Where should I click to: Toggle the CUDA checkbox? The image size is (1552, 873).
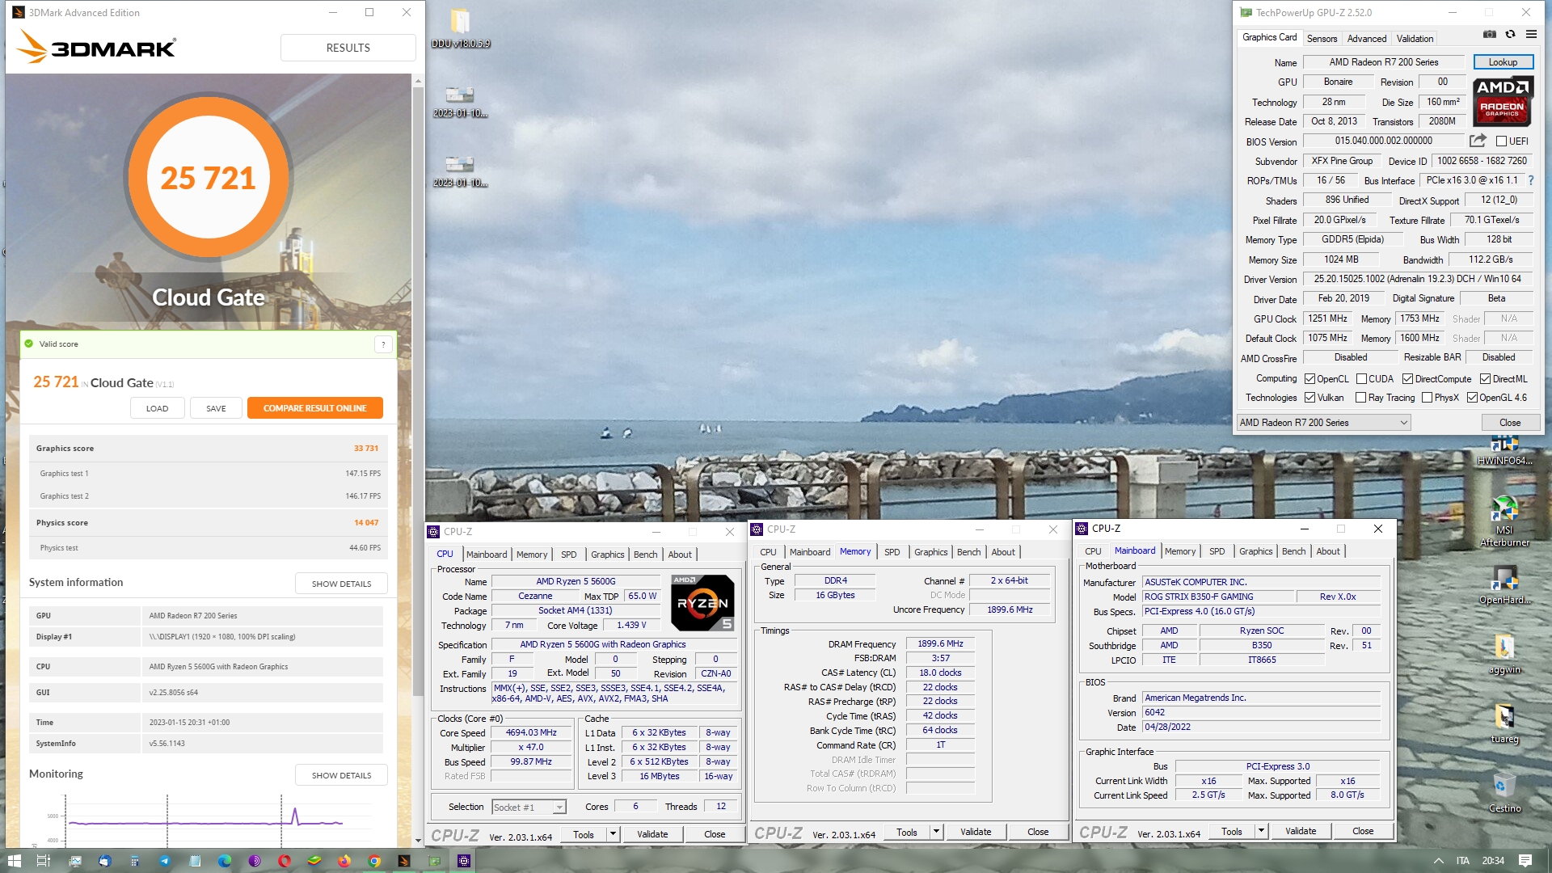point(1361,379)
